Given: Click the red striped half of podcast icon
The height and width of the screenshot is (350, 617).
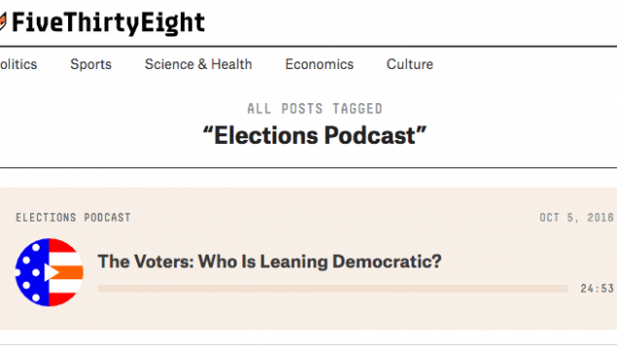Looking at the screenshot, I should pyautogui.click(x=66, y=272).
